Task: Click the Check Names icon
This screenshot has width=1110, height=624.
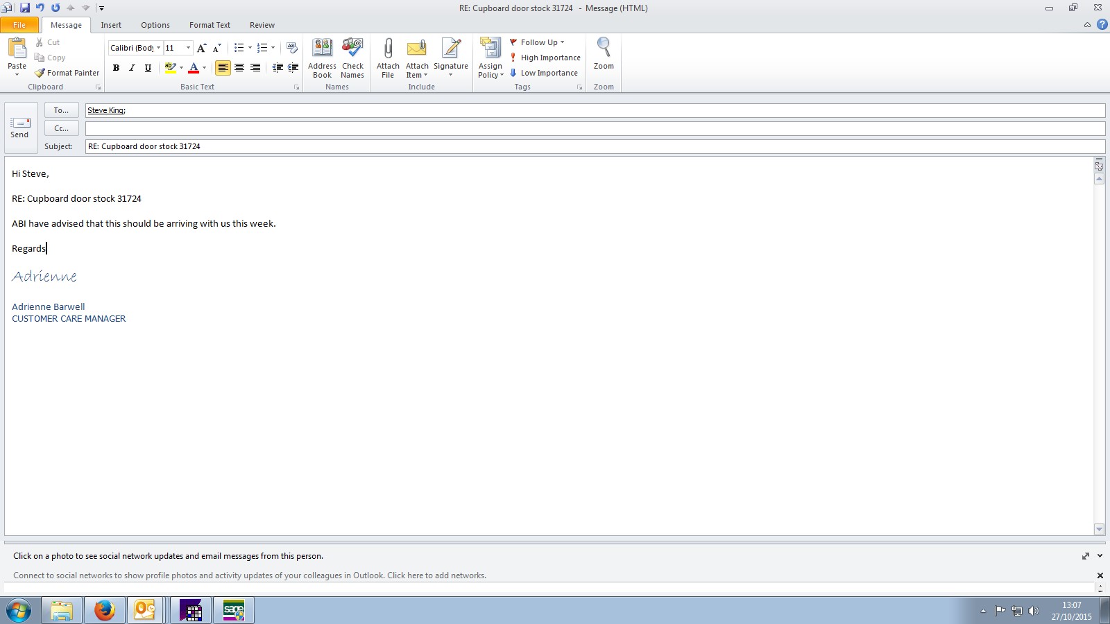Action: pyautogui.click(x=352, y=58)
